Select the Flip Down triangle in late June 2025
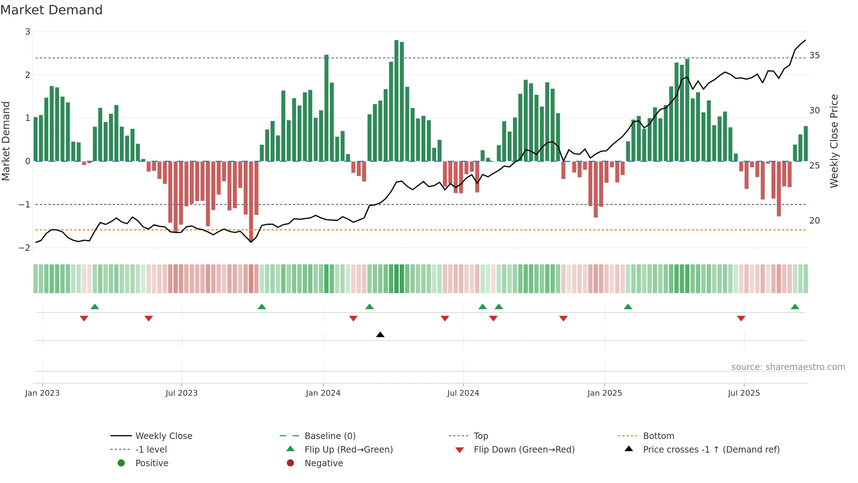The width and height of the screenshot is (858, 483). 741,318
